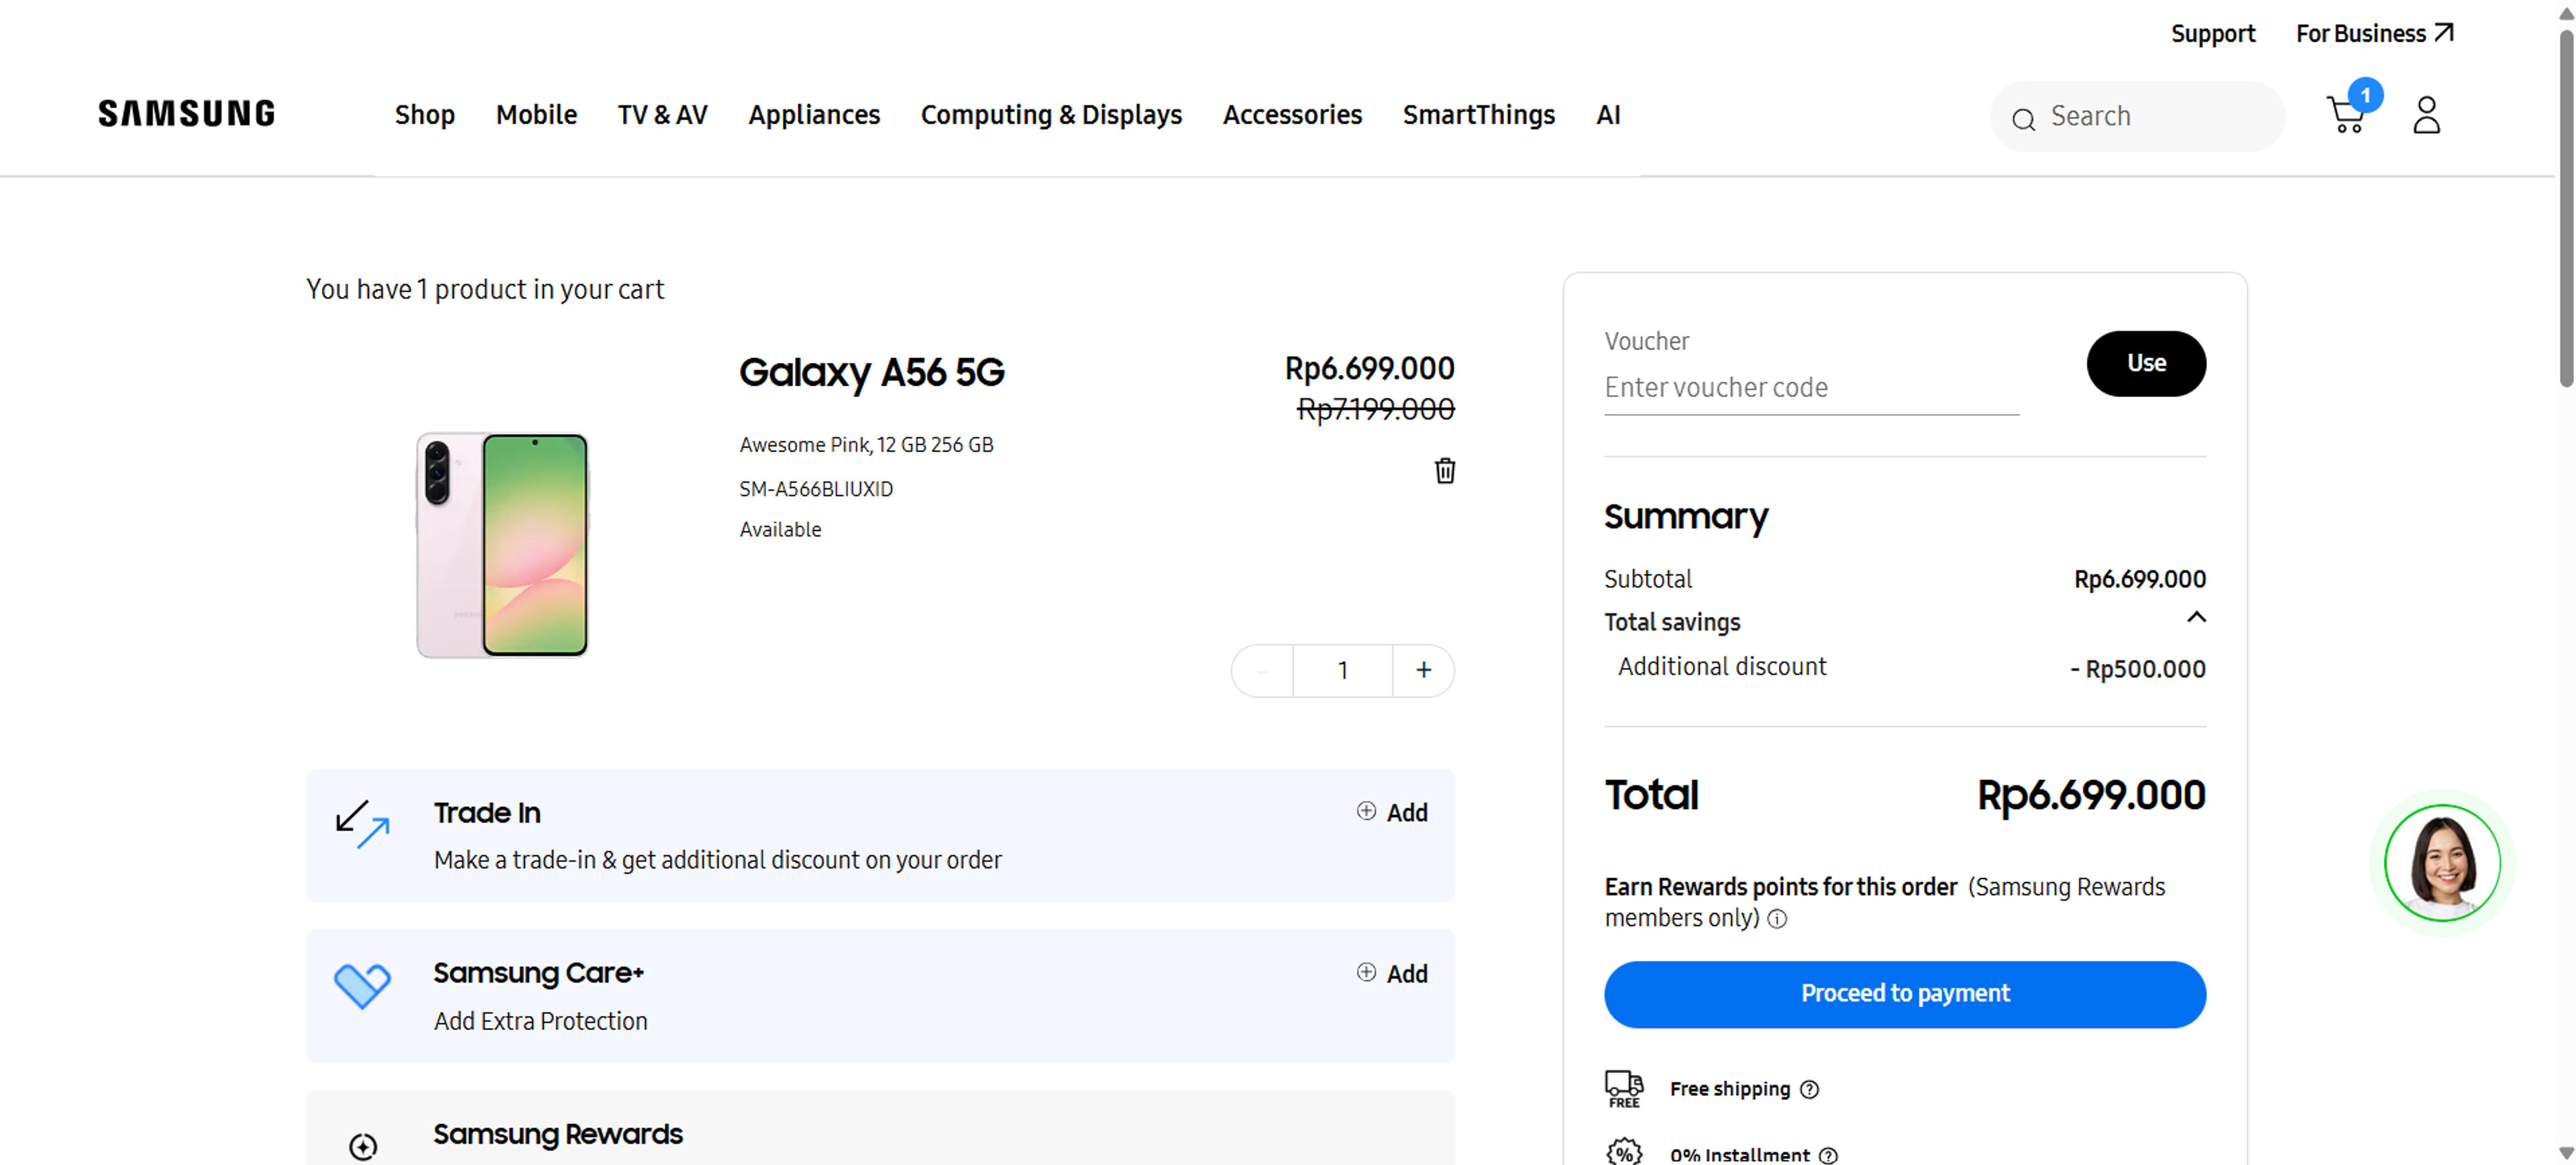Open the Accessories menu

click(x=1292, y=115)
